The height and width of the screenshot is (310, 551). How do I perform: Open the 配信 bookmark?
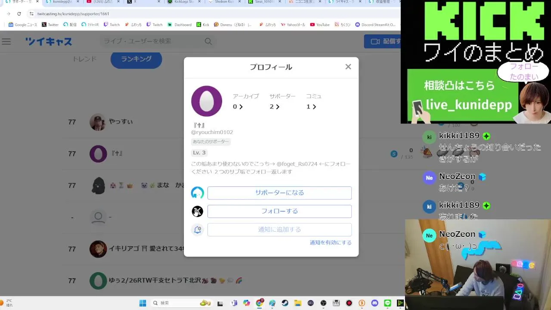point(70,25)
